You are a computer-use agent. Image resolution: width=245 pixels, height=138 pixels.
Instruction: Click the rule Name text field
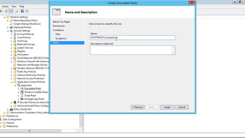click(132, 38)
